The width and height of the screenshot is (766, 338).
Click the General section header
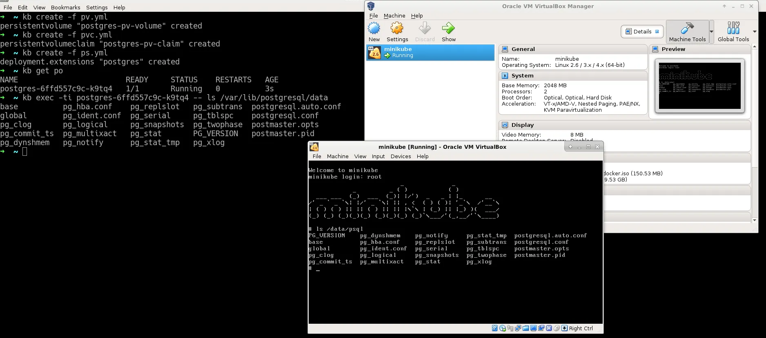[572, 49]
